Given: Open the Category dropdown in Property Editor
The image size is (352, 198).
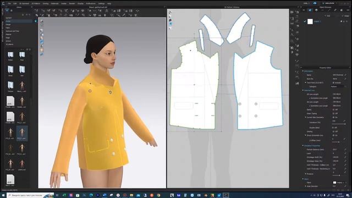Looking at the screenshot, I should [x=338, y=86].
